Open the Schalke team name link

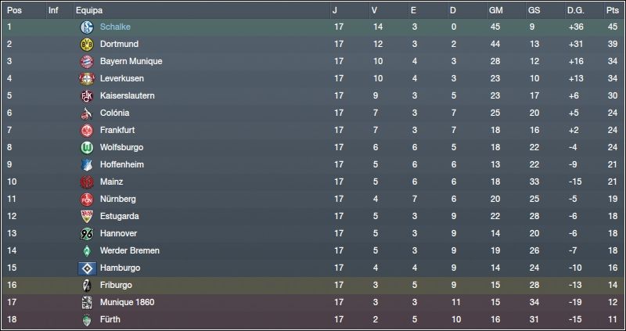point(115,27)
